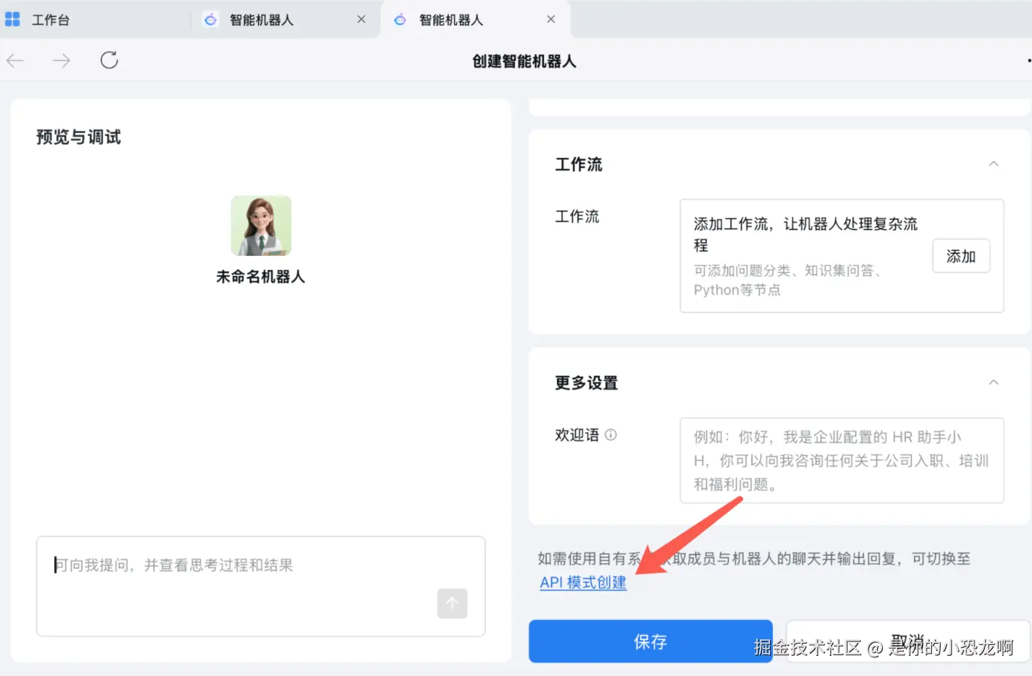Image resolution: width=1032 pixels, height=676 pixels.
Task: Close the second 智能机器人 tab
Action: click(x=551, y=19)
